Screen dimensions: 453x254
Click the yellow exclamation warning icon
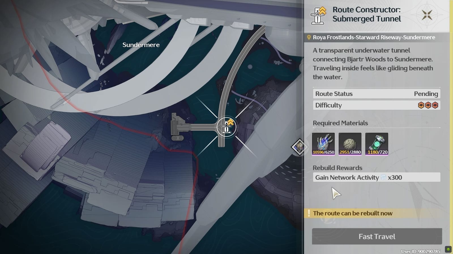[309, 213]
